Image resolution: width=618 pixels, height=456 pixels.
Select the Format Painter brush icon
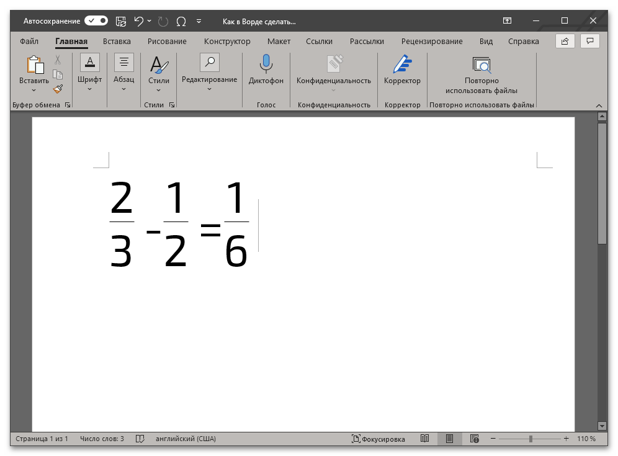pyautogui.click(x=58, y=89)
